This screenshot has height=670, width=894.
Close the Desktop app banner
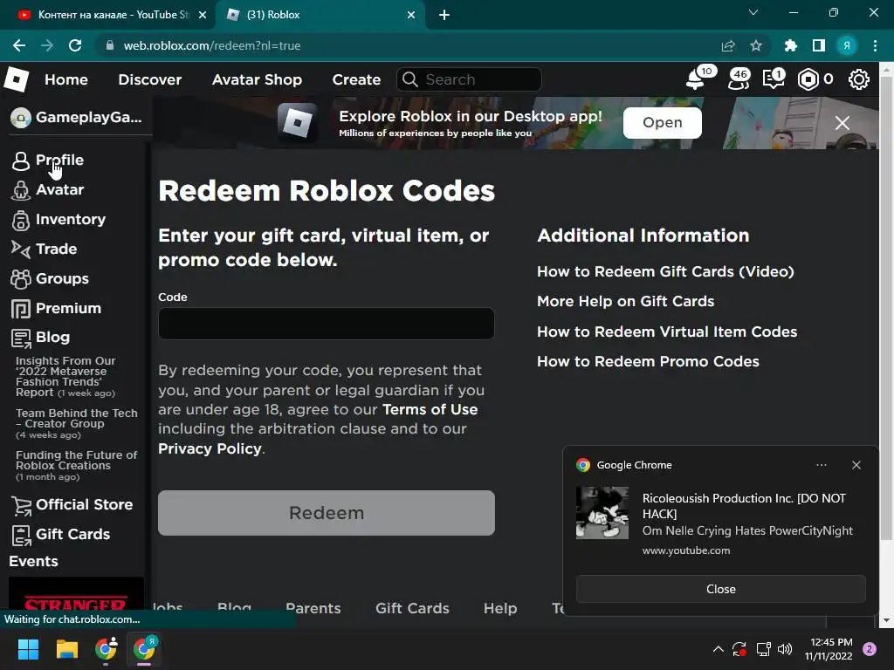pos(842,122)
